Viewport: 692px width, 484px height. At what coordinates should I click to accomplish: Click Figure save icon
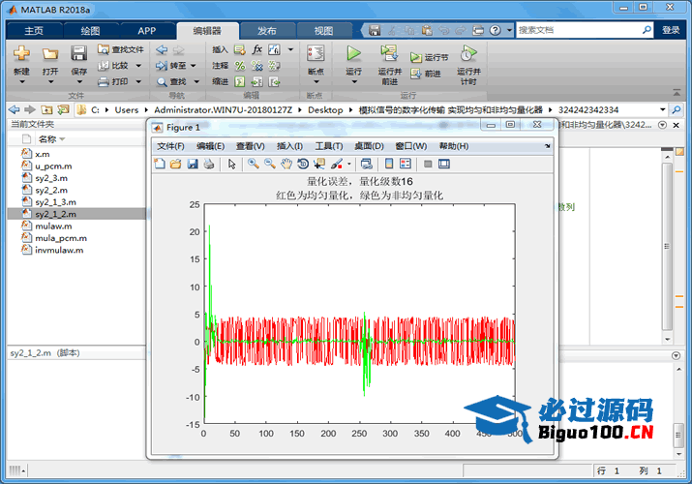pyautogui.click(x=193, y=165)
